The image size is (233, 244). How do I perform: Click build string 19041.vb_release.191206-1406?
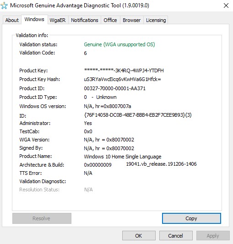click(x=161, y=164)
